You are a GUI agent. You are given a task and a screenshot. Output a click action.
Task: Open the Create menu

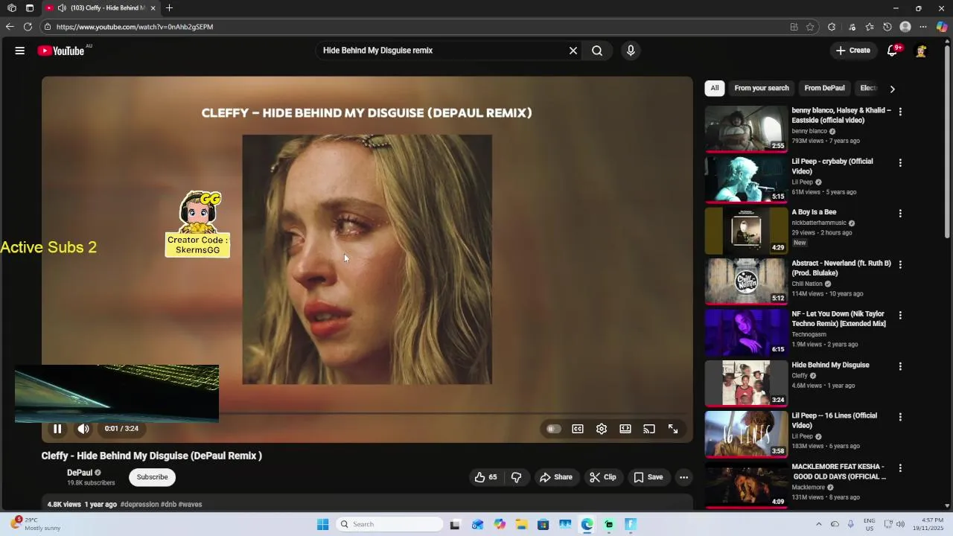853,51
